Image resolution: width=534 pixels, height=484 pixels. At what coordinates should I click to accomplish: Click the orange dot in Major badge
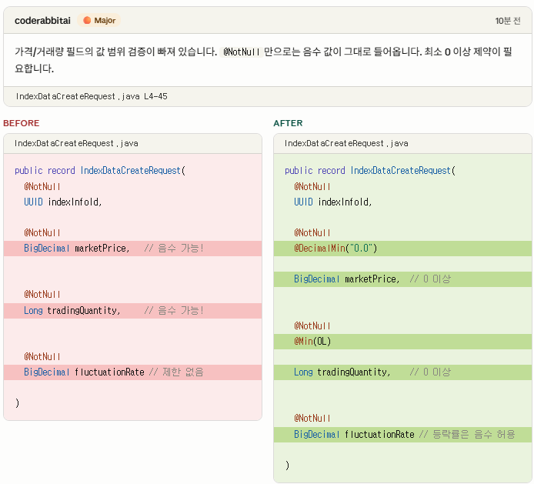87,21
